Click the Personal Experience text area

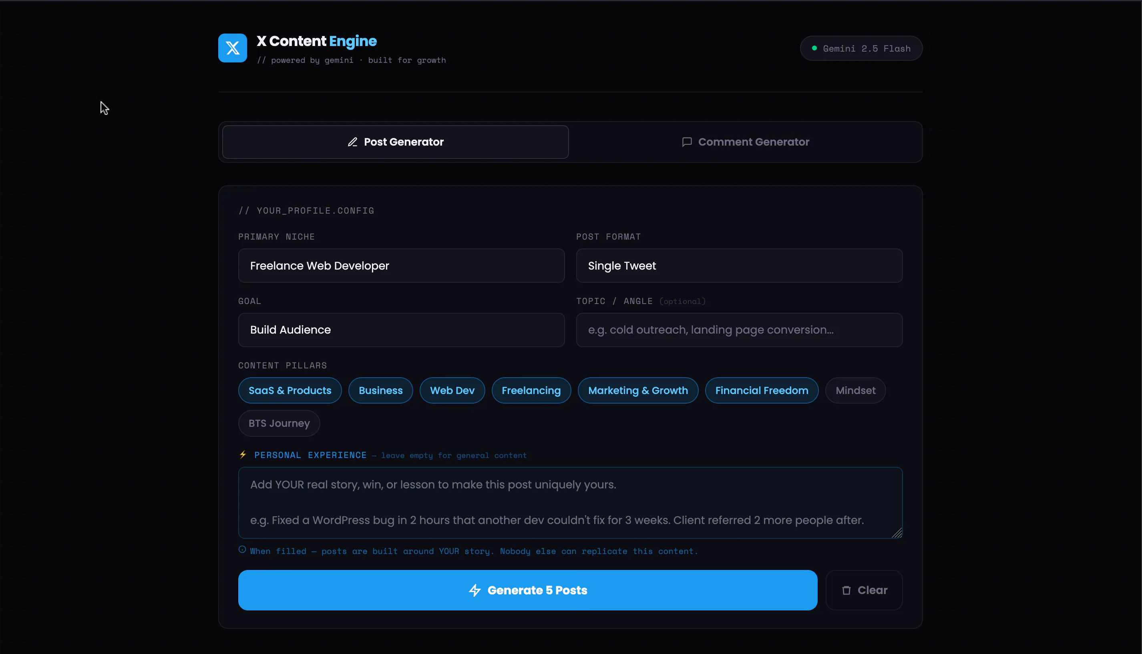click(570, 503)
